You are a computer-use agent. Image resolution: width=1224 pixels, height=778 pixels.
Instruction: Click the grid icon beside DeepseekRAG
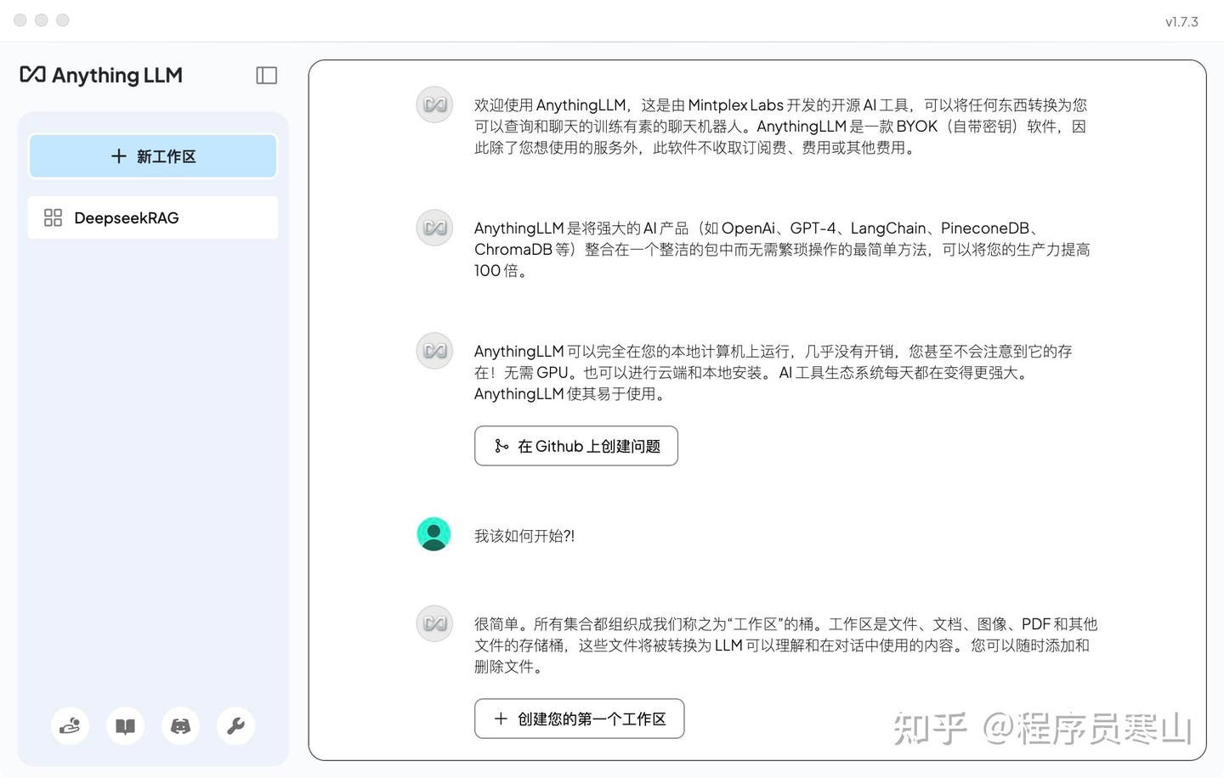point(53,217)
